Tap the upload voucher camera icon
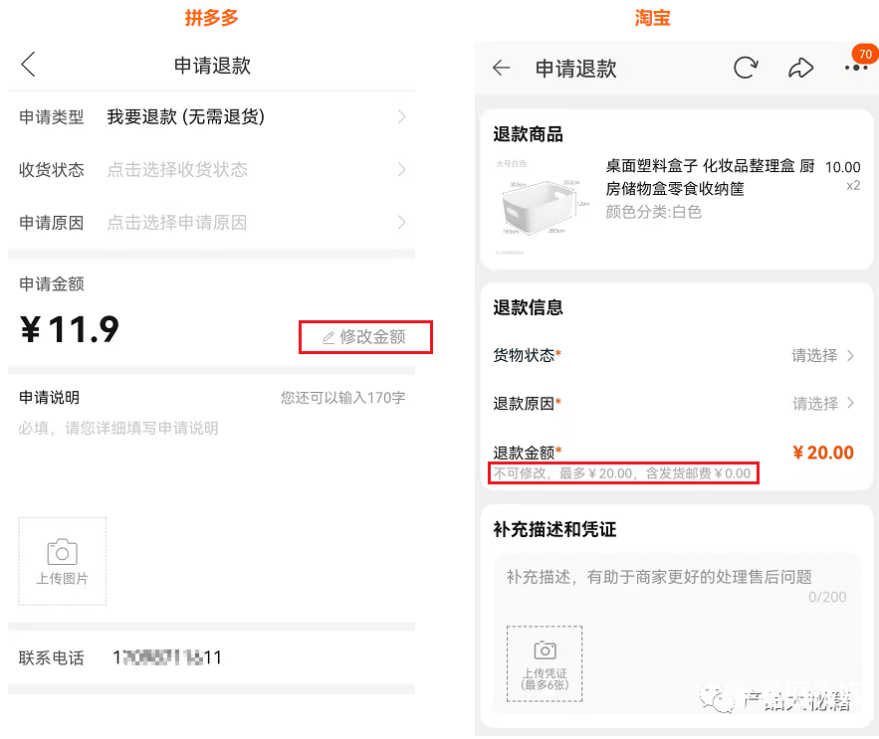The height and width of the screenshot is (739, 879). pos(545,651)
